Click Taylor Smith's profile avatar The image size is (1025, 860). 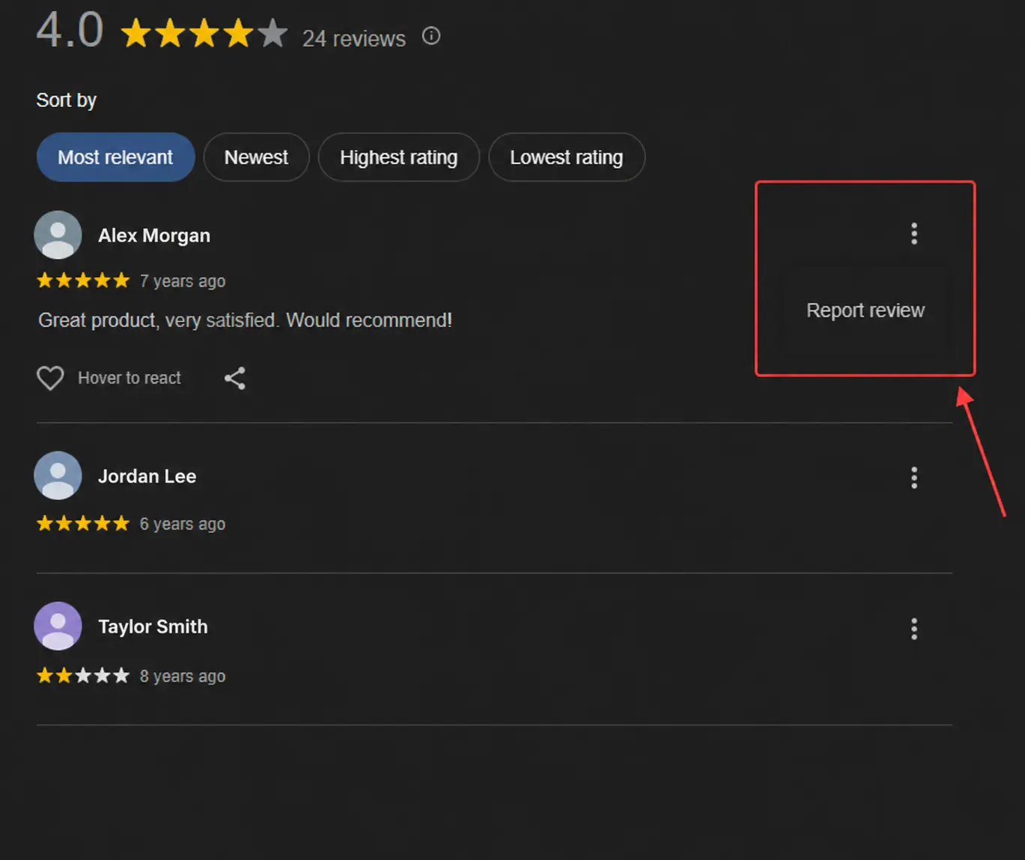(58, 626)
